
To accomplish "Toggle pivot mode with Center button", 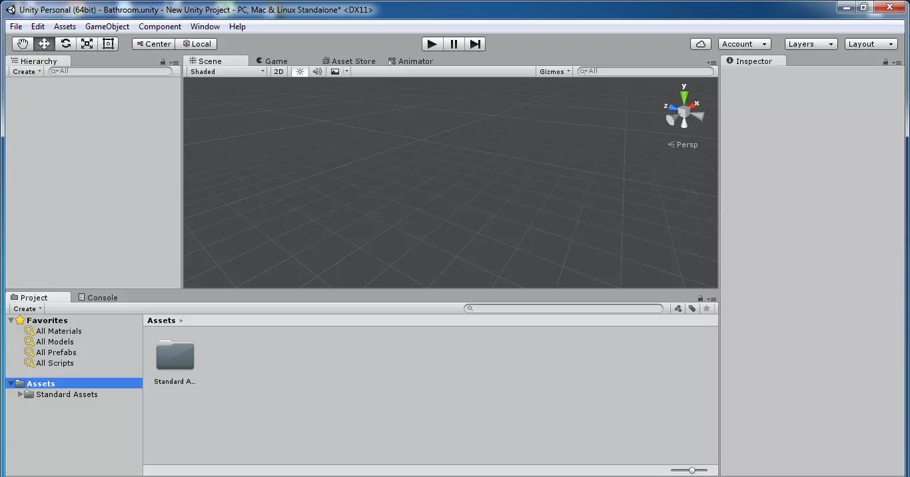I will coord(153,44).
